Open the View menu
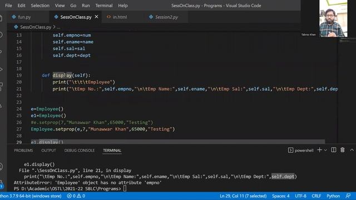Image resolution: width=356 pixels, height=200 pixels. (60, 6)
